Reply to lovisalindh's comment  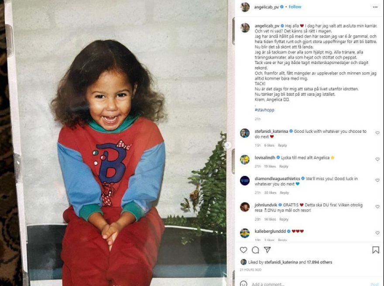click(284, 166)
